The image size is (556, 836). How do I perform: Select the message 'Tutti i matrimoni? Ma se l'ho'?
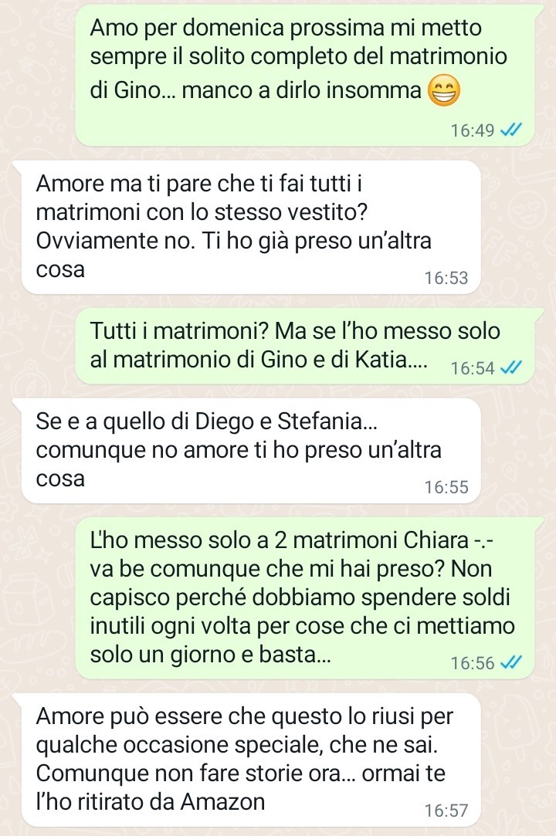pos(305,346)
